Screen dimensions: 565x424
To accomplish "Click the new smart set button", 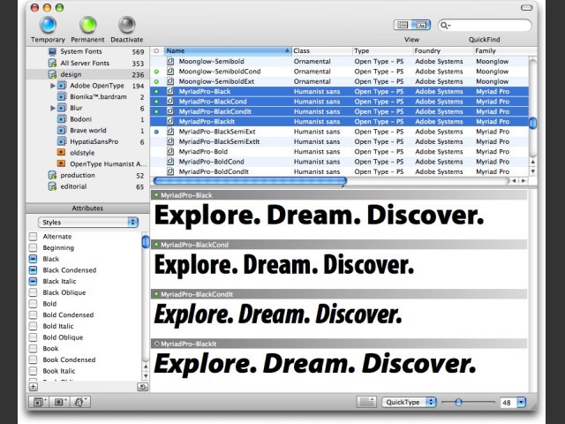I will pyautogui.click(x=59, y=402).
